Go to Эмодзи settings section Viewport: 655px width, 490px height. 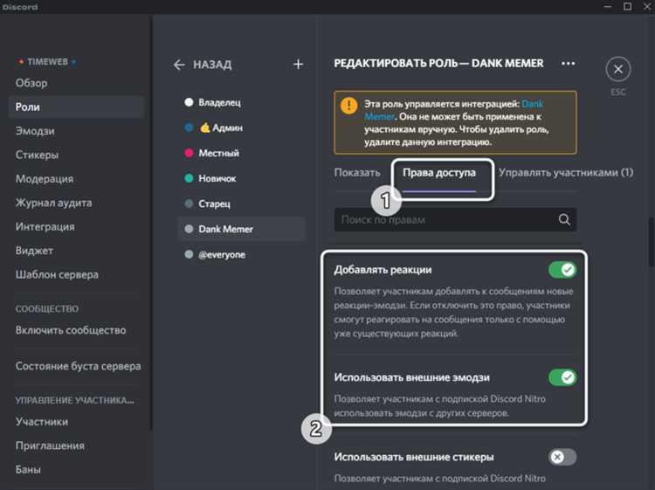pyautogui.click(x=35, y=131)
